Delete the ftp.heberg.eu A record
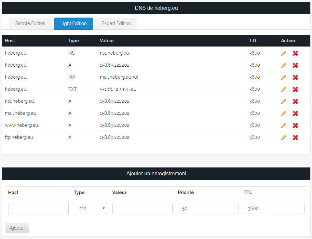This screenshot has height=239, width=312. (295, 138)
